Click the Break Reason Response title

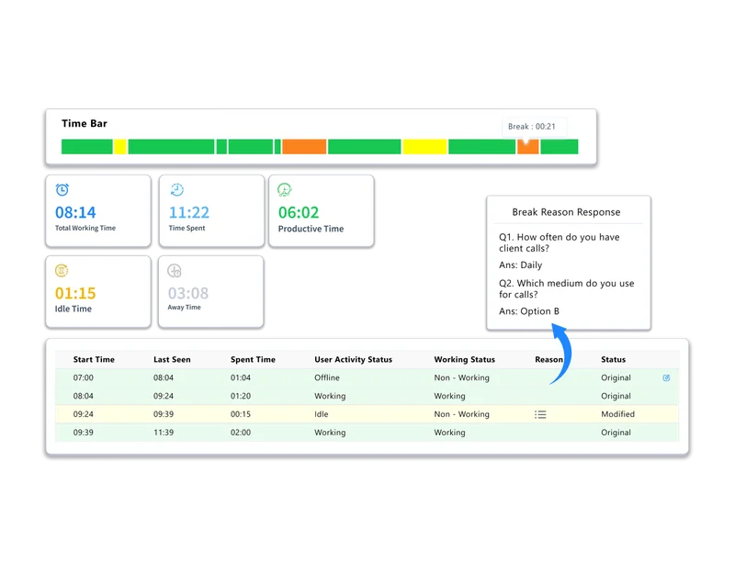pyautogui.click(x=566, y=212)
